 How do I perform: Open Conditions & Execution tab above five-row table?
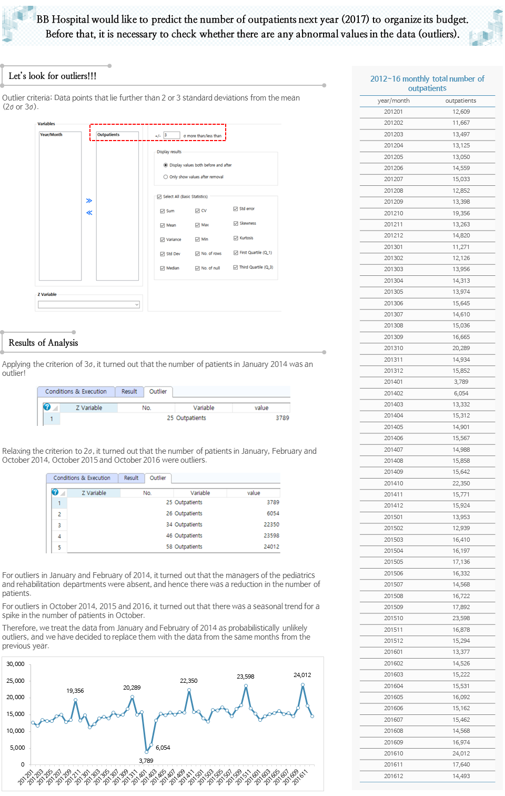[82, 478]
